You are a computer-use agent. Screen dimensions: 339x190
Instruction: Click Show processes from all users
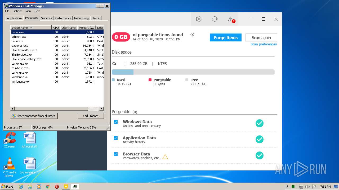coord(34,116)
